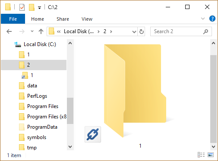
Task: Expand the ribbon chevron
Action: [x=203, y=19]
